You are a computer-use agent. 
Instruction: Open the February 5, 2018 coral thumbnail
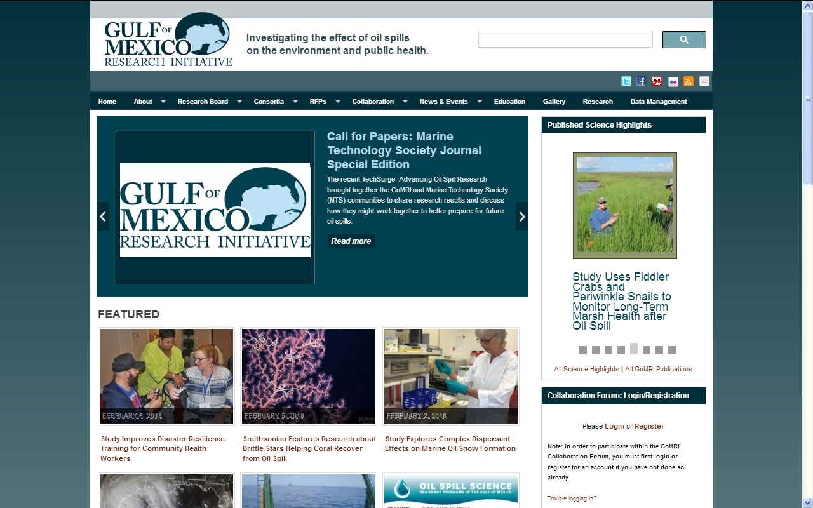309,377
